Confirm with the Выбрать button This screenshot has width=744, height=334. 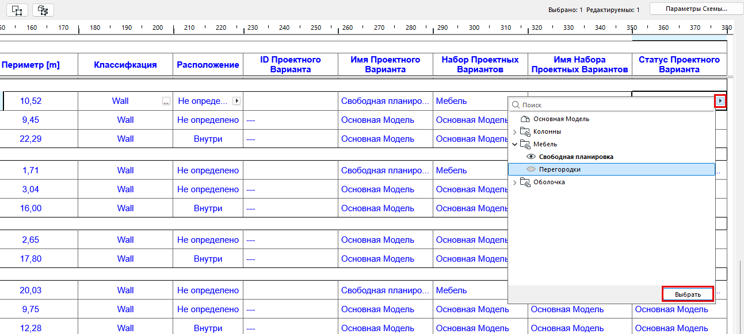point(688,294)
